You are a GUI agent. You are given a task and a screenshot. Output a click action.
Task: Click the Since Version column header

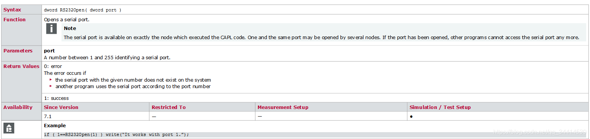coord(61,107)
